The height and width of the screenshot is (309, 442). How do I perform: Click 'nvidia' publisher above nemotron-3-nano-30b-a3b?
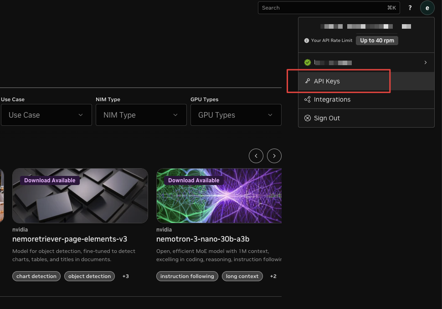click(164, 230)
